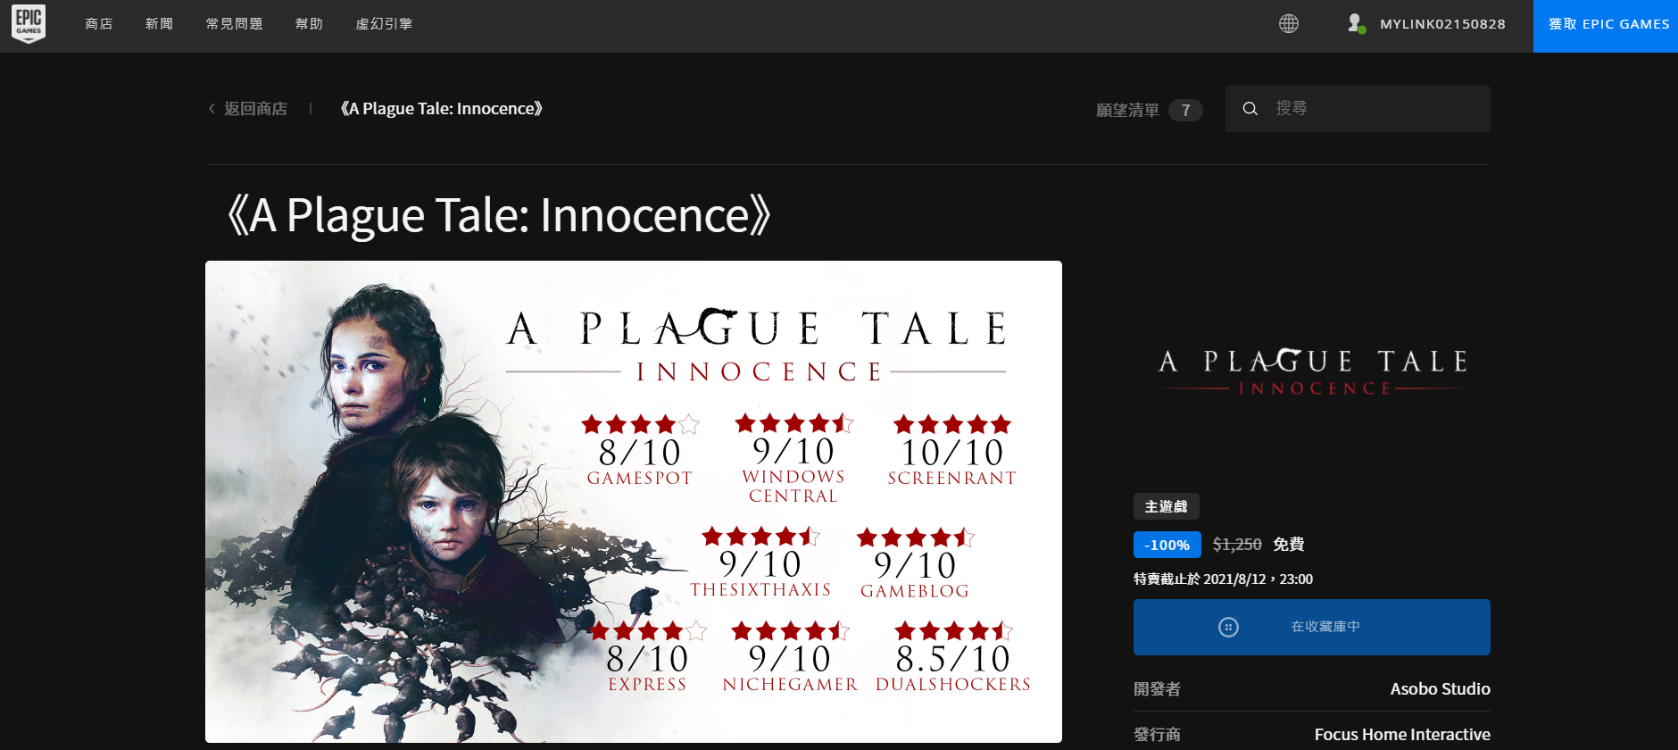Open the 願望清單 wishlist link
The height and width of the screenshot is (750, 1678).
(1127, 110)
